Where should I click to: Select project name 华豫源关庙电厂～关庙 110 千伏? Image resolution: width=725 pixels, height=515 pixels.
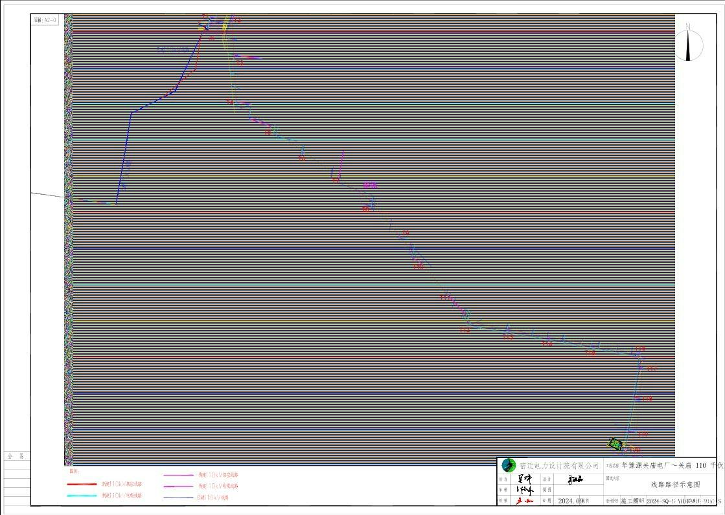(x=672, y=466)
